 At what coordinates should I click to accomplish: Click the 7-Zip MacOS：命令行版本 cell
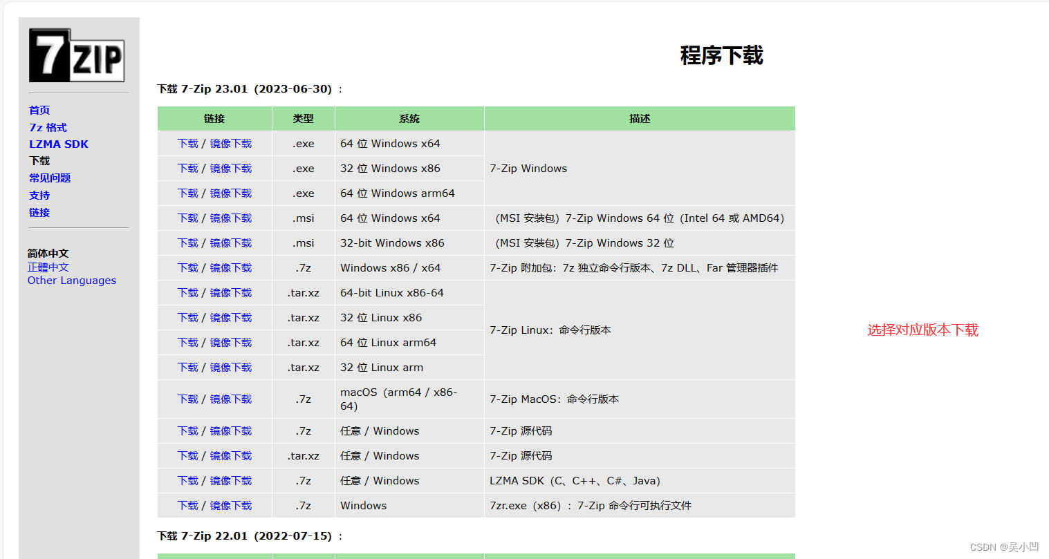click(640, 399)
